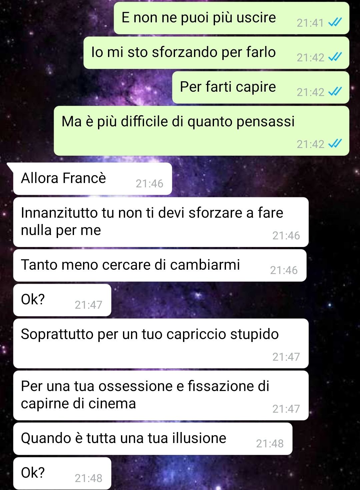360x490 pixels.
Task: Tap the 'Per una tua ossessione e fissazione' message
Action: click(x=161, y=395)
